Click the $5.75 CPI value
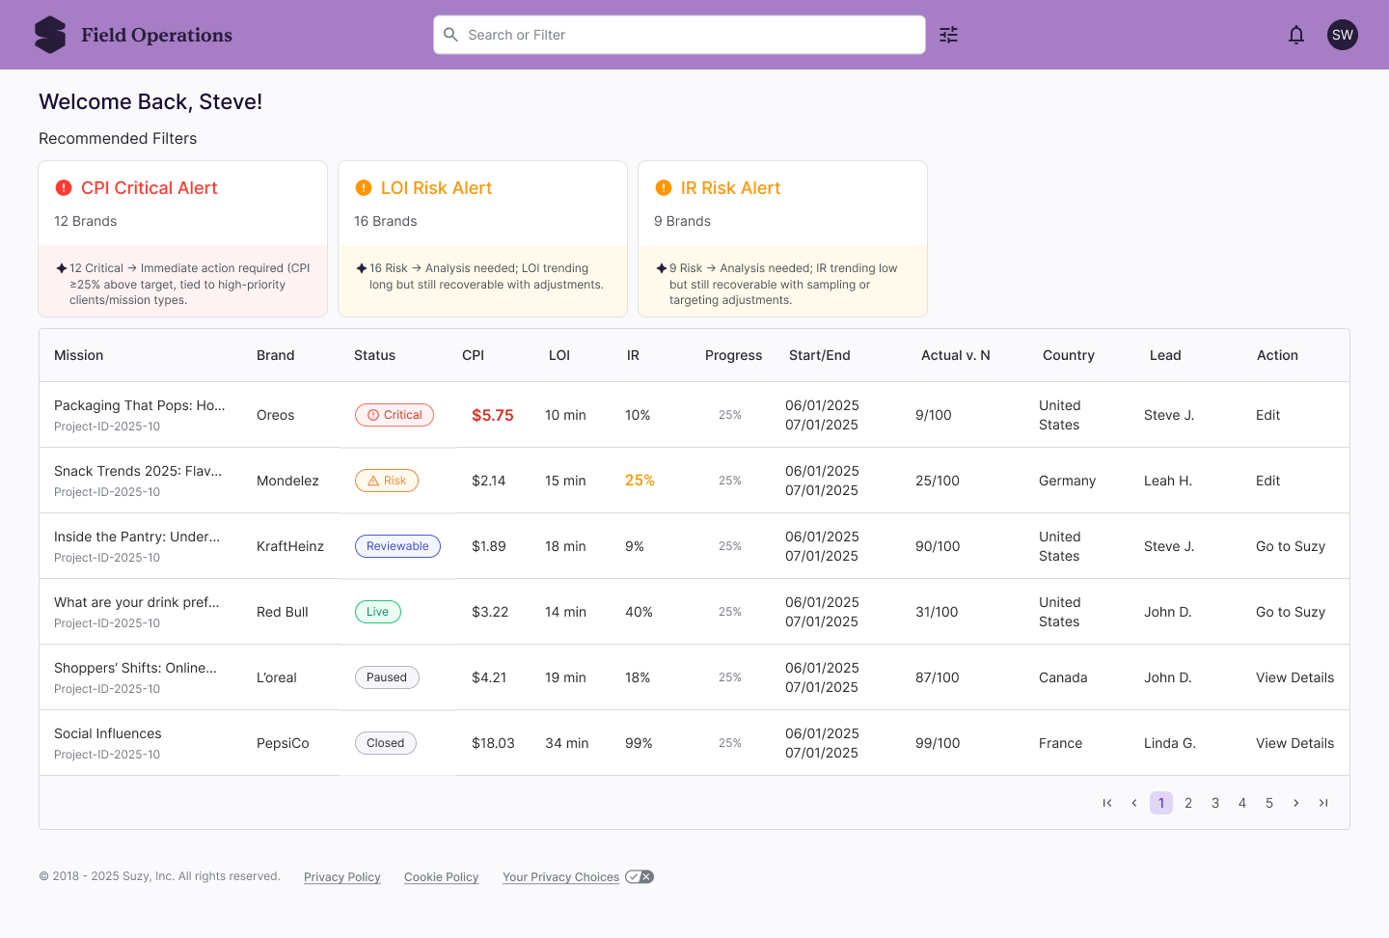1389x938 pixels. (492, 415)
